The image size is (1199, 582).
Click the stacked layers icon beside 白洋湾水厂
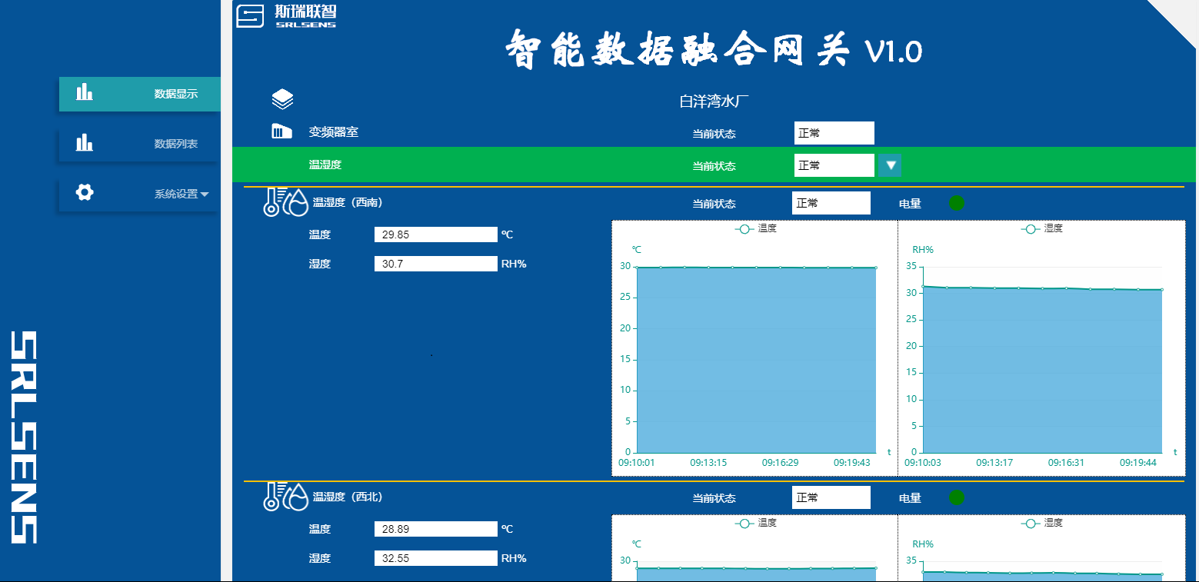pos(282,99)
